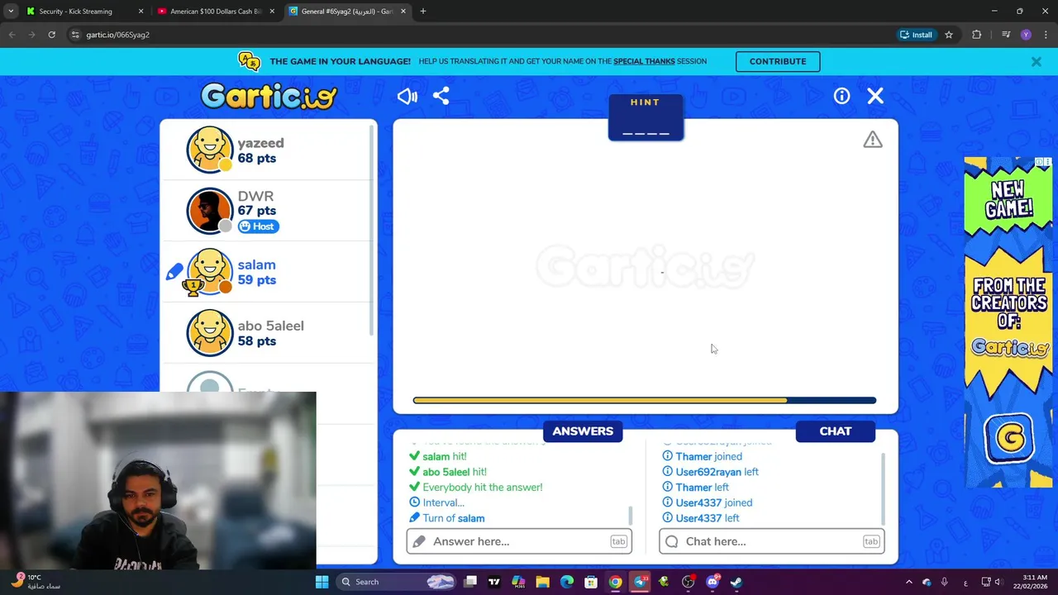Report the drawing with the warning triangle

pyautogui.click(x=873, y=140)
